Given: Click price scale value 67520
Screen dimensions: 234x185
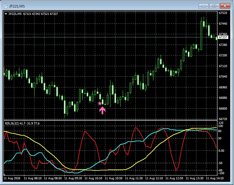Looking at the screenshot, I should pyautogui.click(x=223, y=13).
